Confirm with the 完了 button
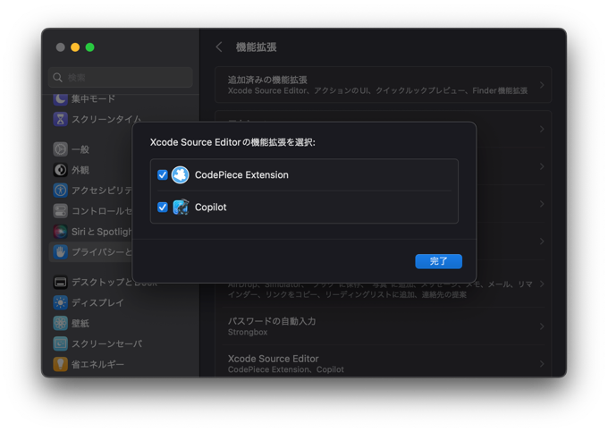608x432 pixels. [438, 261]
